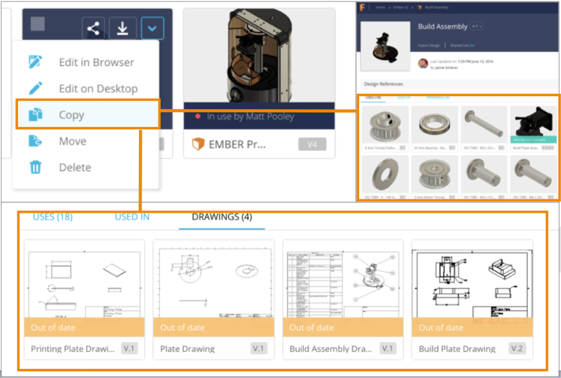Click the V.1 badge beside Plate Drawing

click(259, 349)
